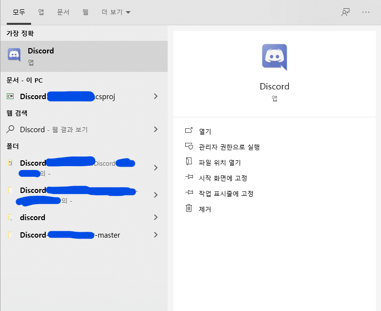This screenshot has width=381, height=311.
Task: Open the 더 보기 dropdown
Action: pos(116,12)
